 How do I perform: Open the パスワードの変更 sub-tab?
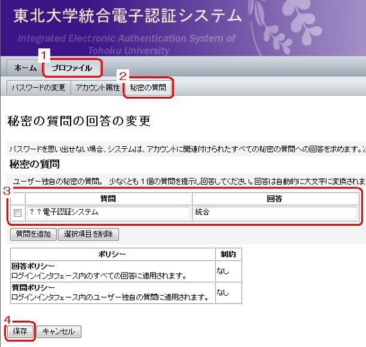click(39, 88)
